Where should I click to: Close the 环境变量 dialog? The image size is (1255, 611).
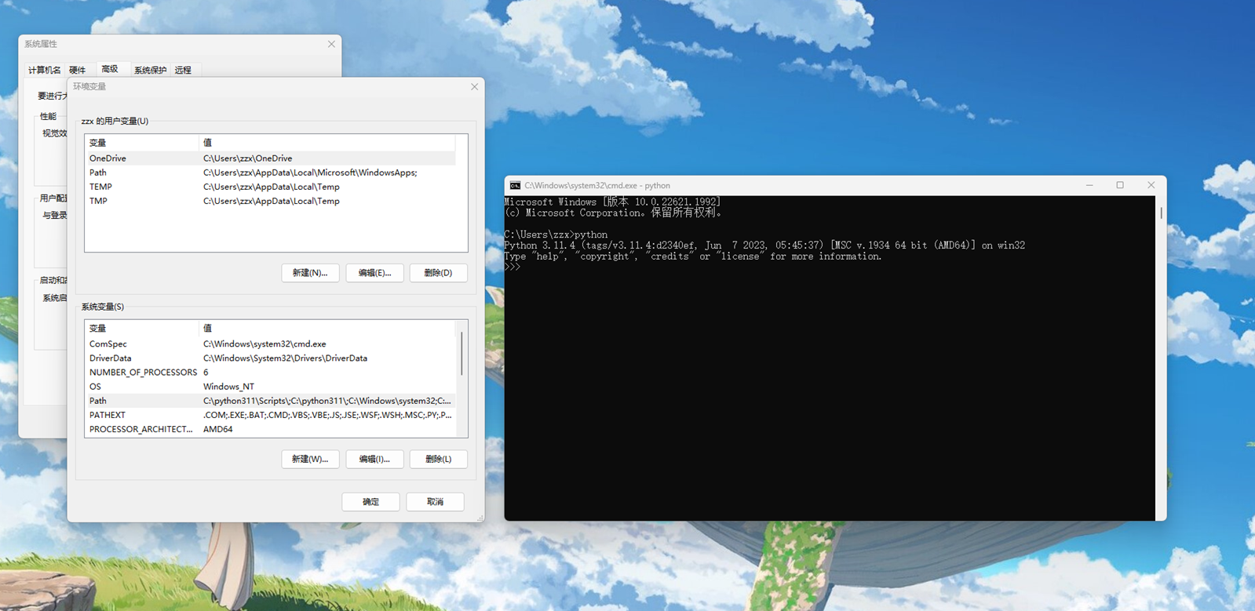pyautogui.click(x=474, y=87)
